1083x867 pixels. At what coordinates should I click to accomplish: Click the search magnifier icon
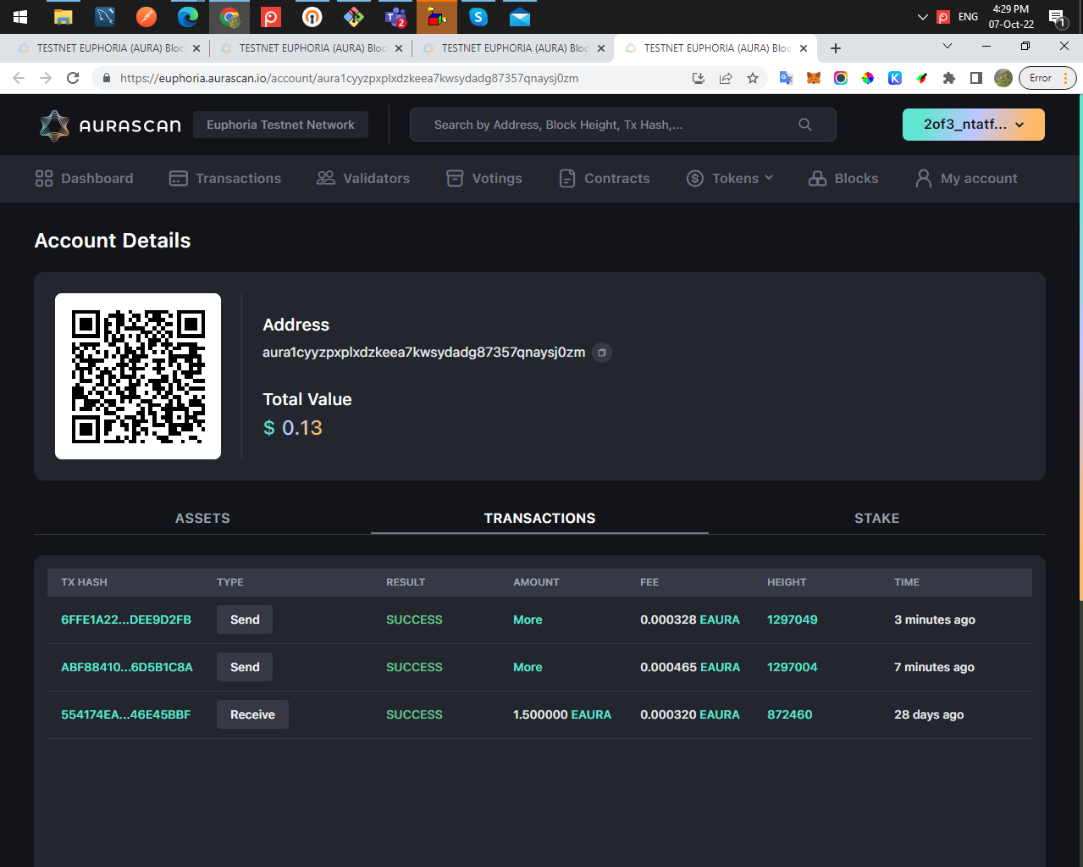804,124
